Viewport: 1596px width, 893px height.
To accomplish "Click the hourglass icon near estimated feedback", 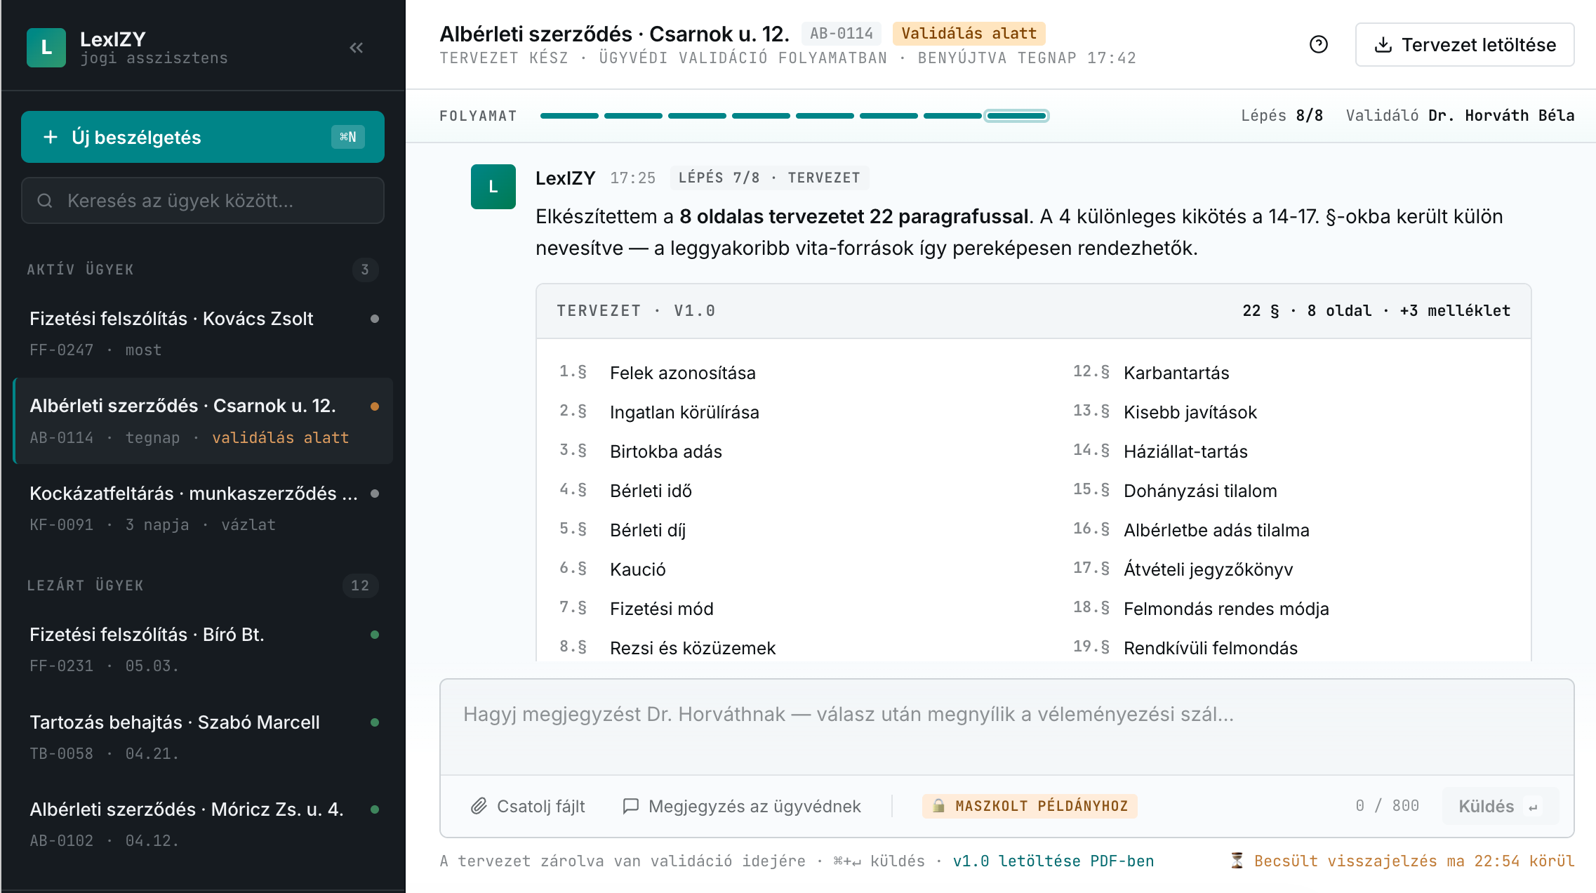I will 1237,861.
